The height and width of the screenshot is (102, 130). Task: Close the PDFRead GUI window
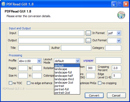point(126,4)
